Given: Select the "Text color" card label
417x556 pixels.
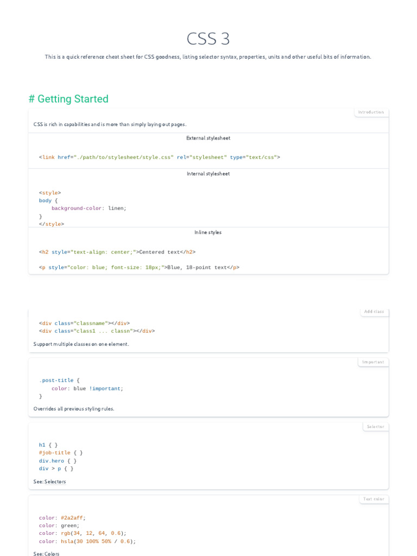Looking at the screenshot, I should (x=374, y=498).
